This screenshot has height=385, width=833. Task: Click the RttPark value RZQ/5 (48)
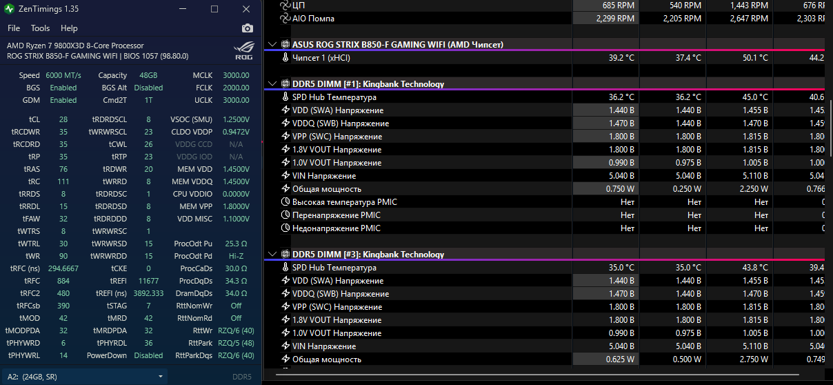point(236,343)
